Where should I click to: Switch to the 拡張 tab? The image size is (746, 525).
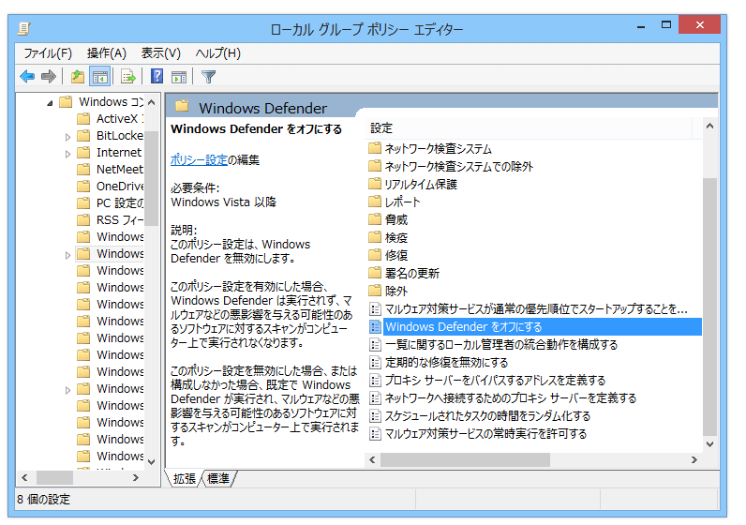click(184, 478)
